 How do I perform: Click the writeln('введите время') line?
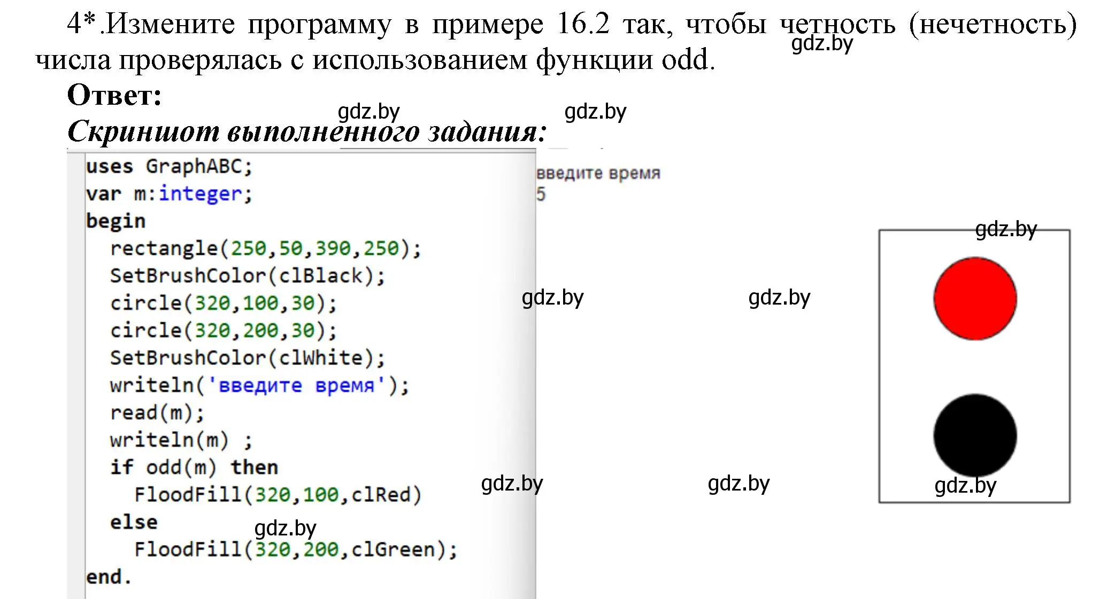pos(260,385)
